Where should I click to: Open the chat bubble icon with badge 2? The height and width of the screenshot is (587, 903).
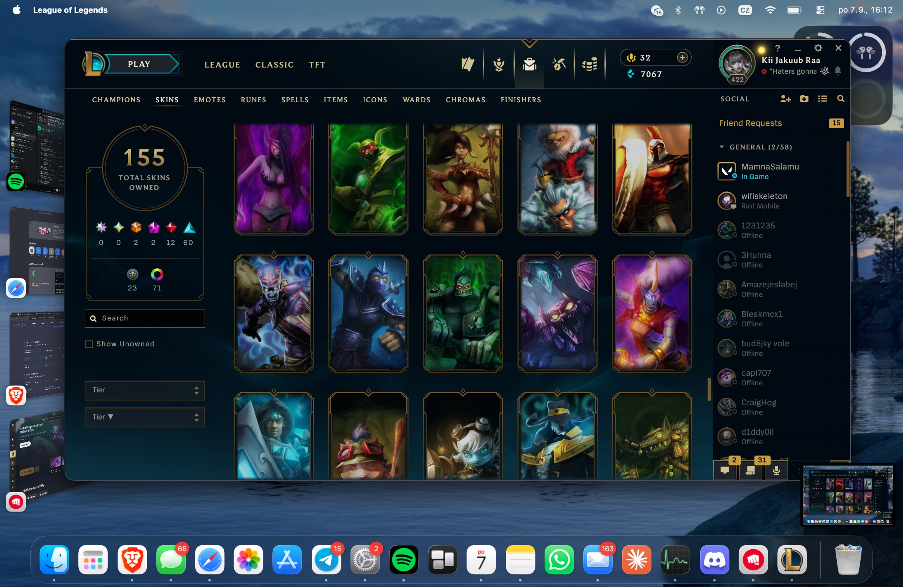(x=725, y=470)
